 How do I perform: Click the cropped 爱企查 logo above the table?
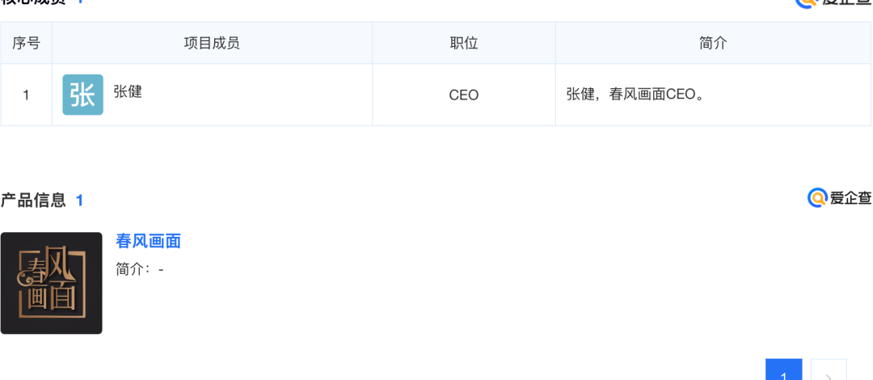click(833, 2)
